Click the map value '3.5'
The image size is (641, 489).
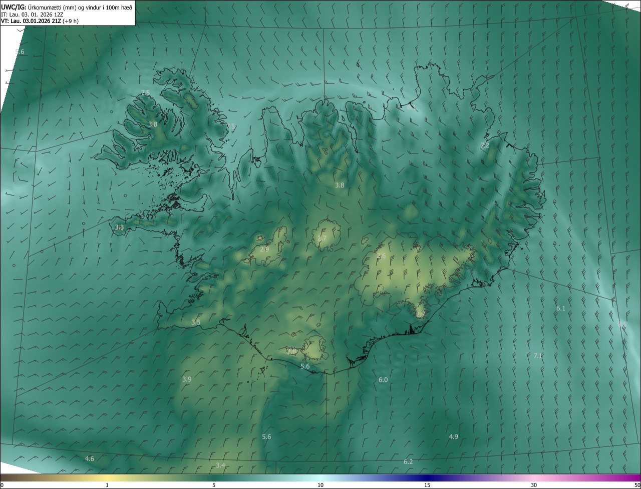tap(196, 322)
